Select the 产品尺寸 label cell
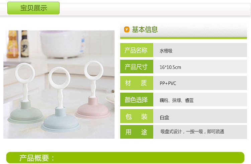Viewport: 251px width, 164px height. click(x=137, y=67)
